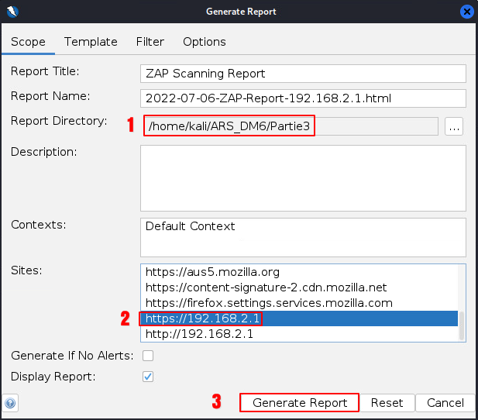
Task: Click the Reset button
Action: click(x=387, y=403)
